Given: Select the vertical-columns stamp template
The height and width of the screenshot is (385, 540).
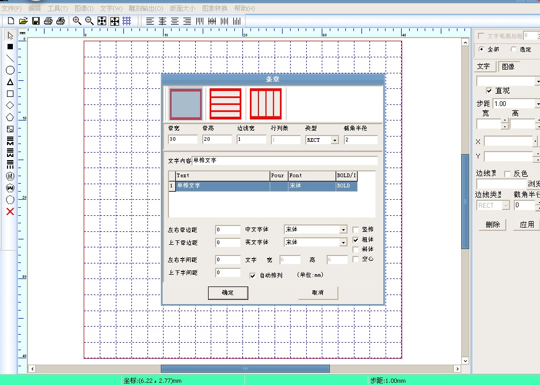Looking at the screenshot, I should (x=265, y=104).
